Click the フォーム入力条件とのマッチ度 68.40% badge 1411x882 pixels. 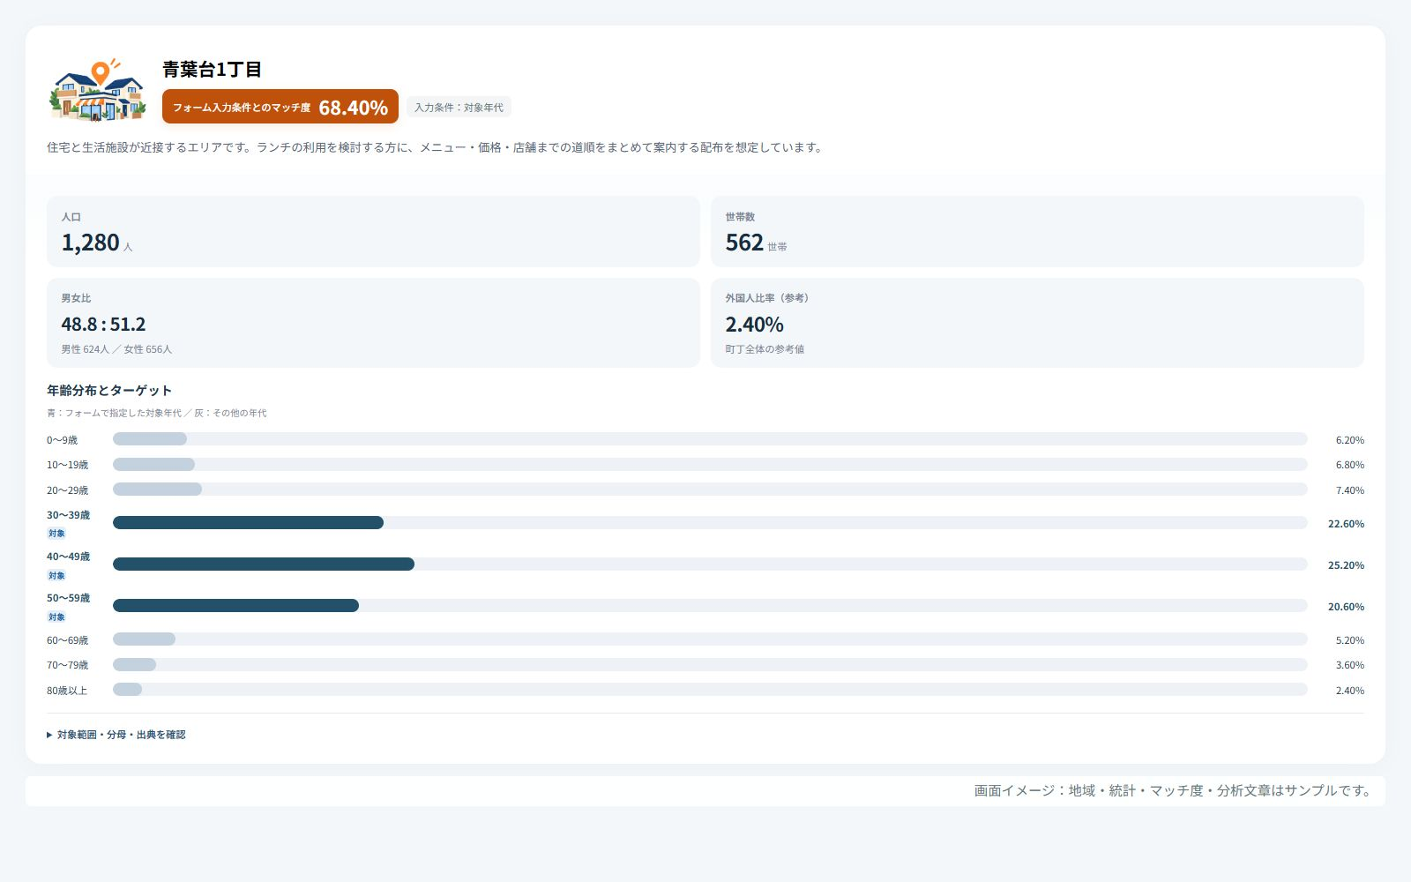pos(280,107)
